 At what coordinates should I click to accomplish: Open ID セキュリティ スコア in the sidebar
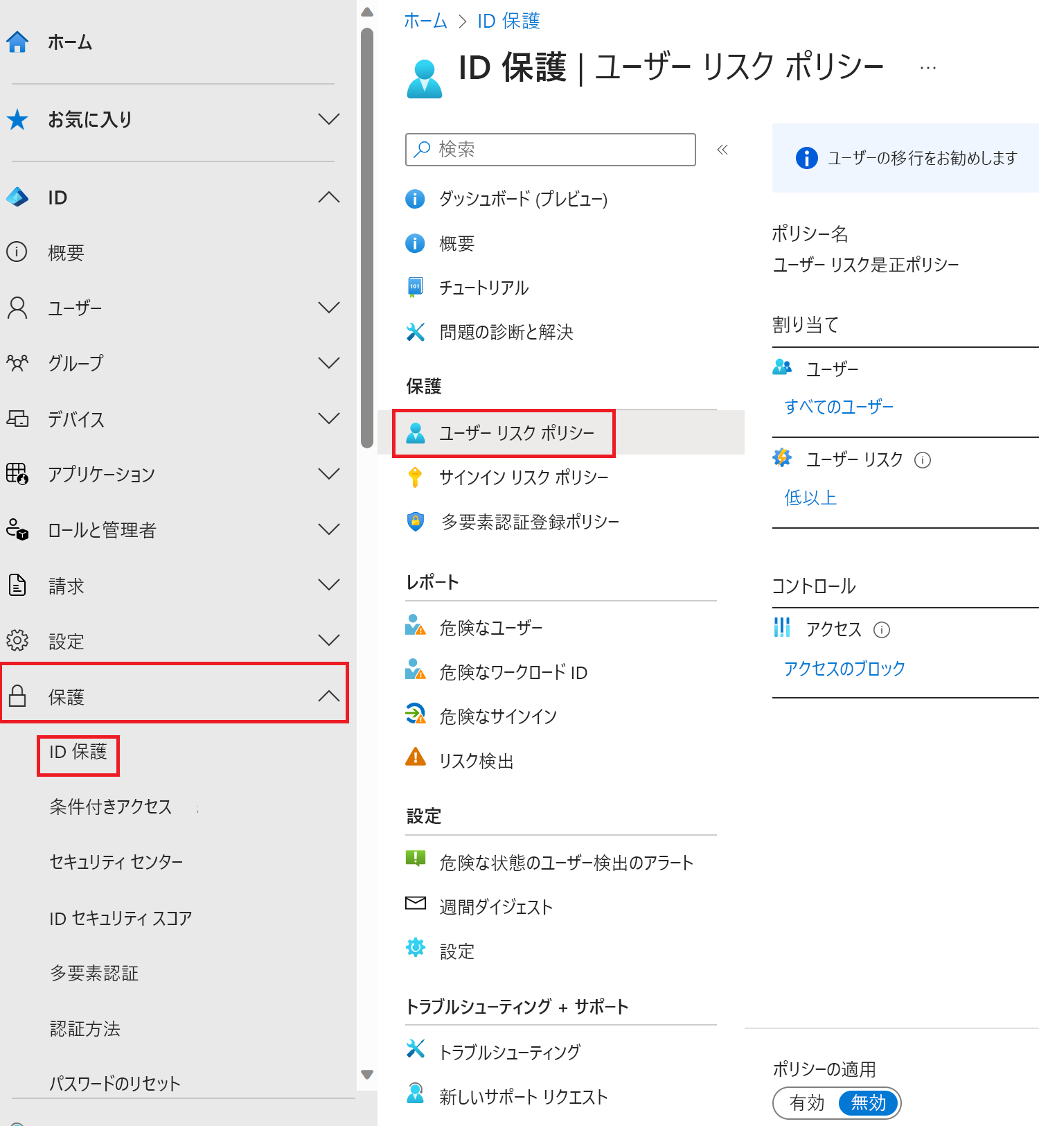(121, 918)
